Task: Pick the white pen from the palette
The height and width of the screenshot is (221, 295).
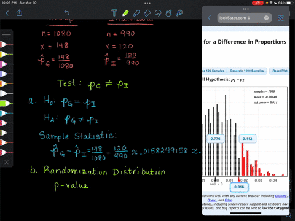Action: 6,93
